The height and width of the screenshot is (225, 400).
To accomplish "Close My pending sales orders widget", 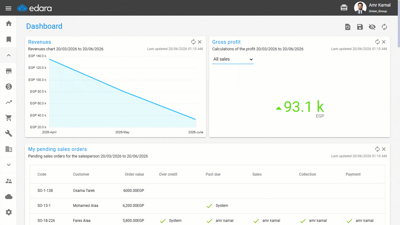I will pos(384,149).
